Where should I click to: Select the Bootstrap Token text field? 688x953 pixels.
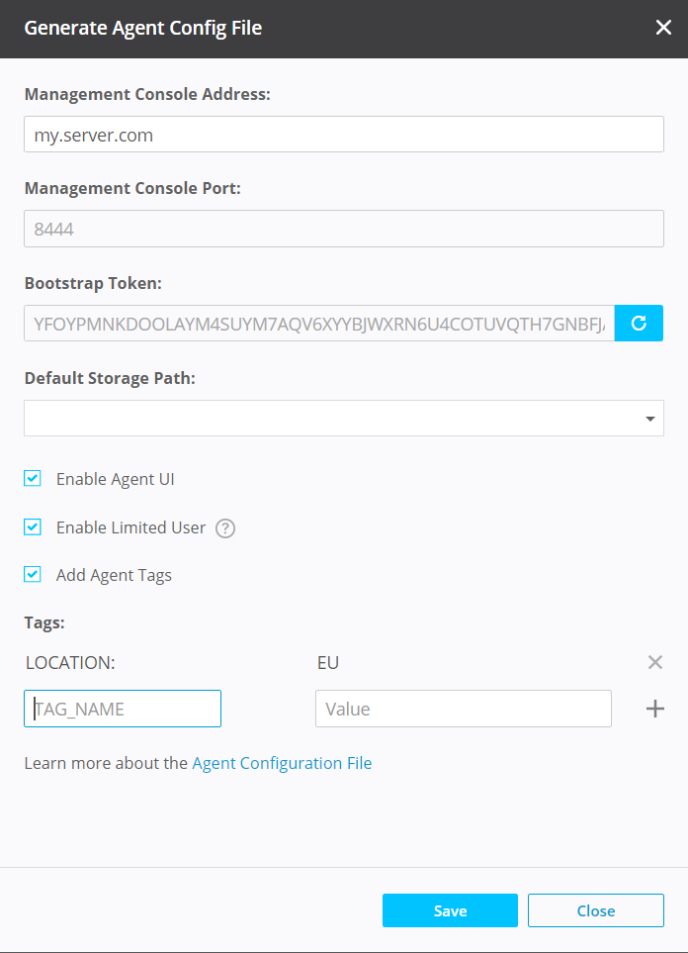(x=318, y=323)
